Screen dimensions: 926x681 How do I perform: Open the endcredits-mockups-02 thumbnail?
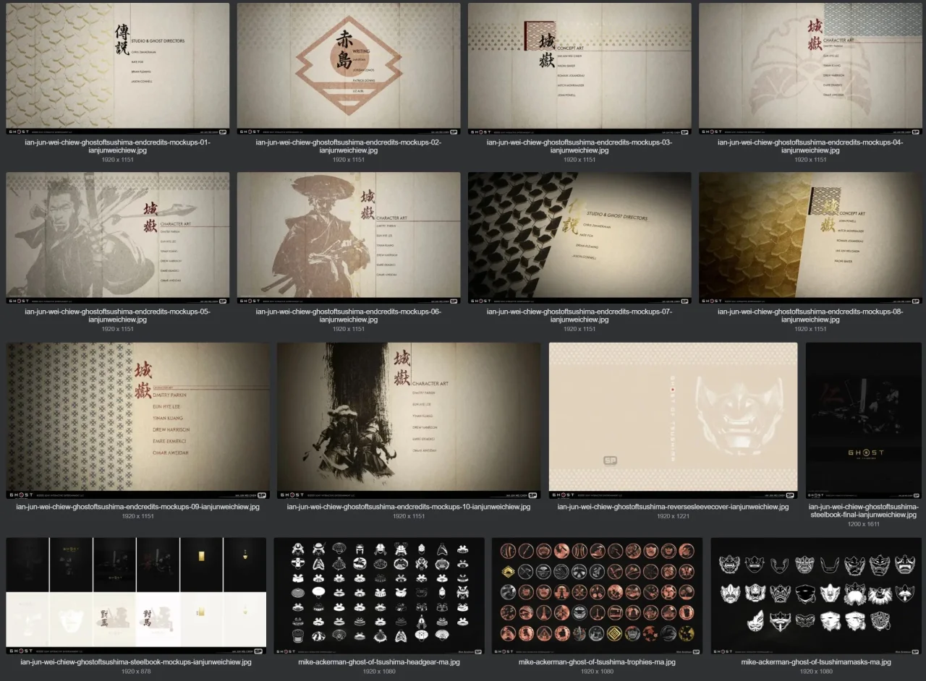coord(349,69)
